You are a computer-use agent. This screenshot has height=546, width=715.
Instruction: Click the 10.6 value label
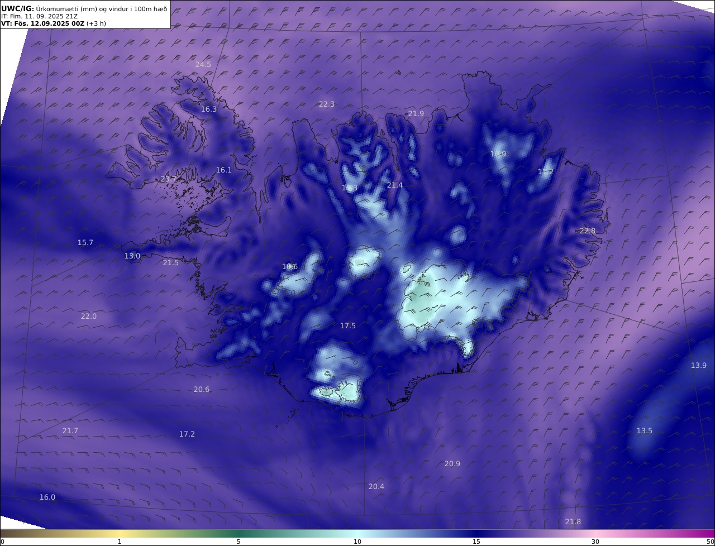[290, 266]
